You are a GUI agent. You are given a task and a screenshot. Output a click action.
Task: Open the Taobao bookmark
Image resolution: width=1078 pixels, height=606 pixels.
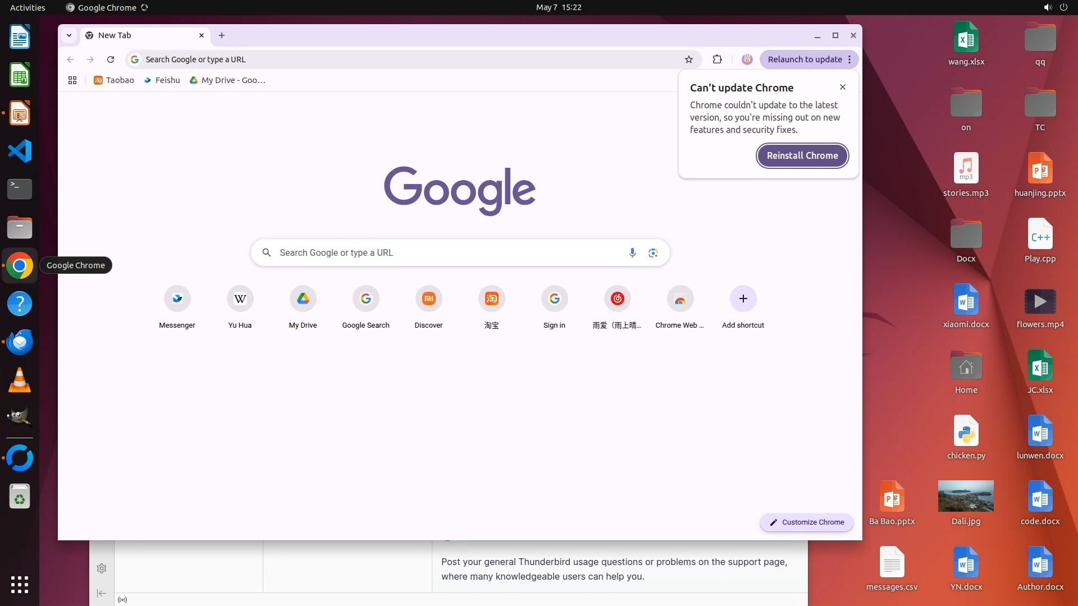pos(114,80)
